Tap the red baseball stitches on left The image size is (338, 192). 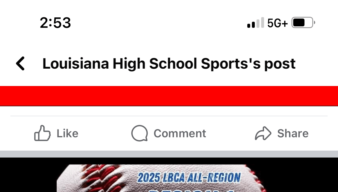[101, 178]
